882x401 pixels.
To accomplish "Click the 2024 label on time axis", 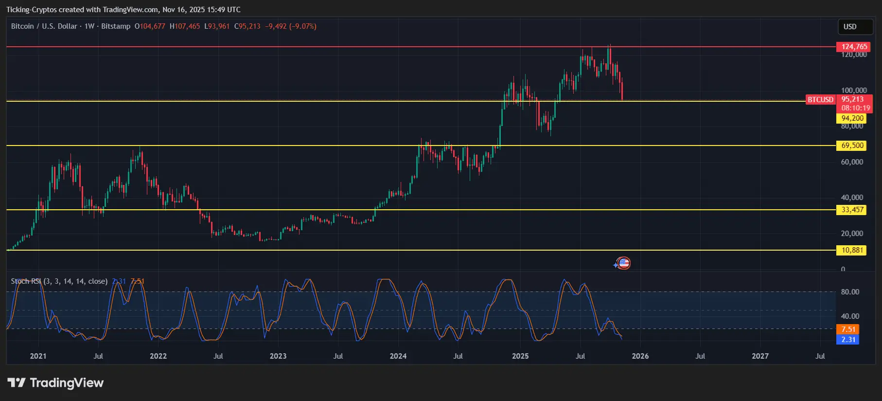I will pyautogui.click(x=398, y=356).
